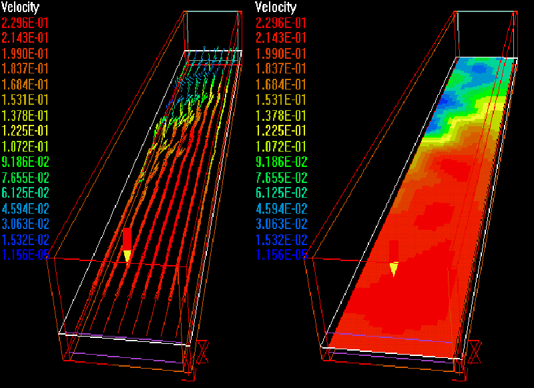
Task: Pick 9.186E-02 in the contour plot legend
Action: [x=281, y=162]
